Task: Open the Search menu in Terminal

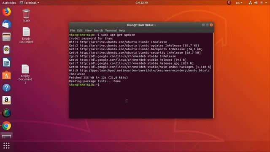Action: [98, 30]
